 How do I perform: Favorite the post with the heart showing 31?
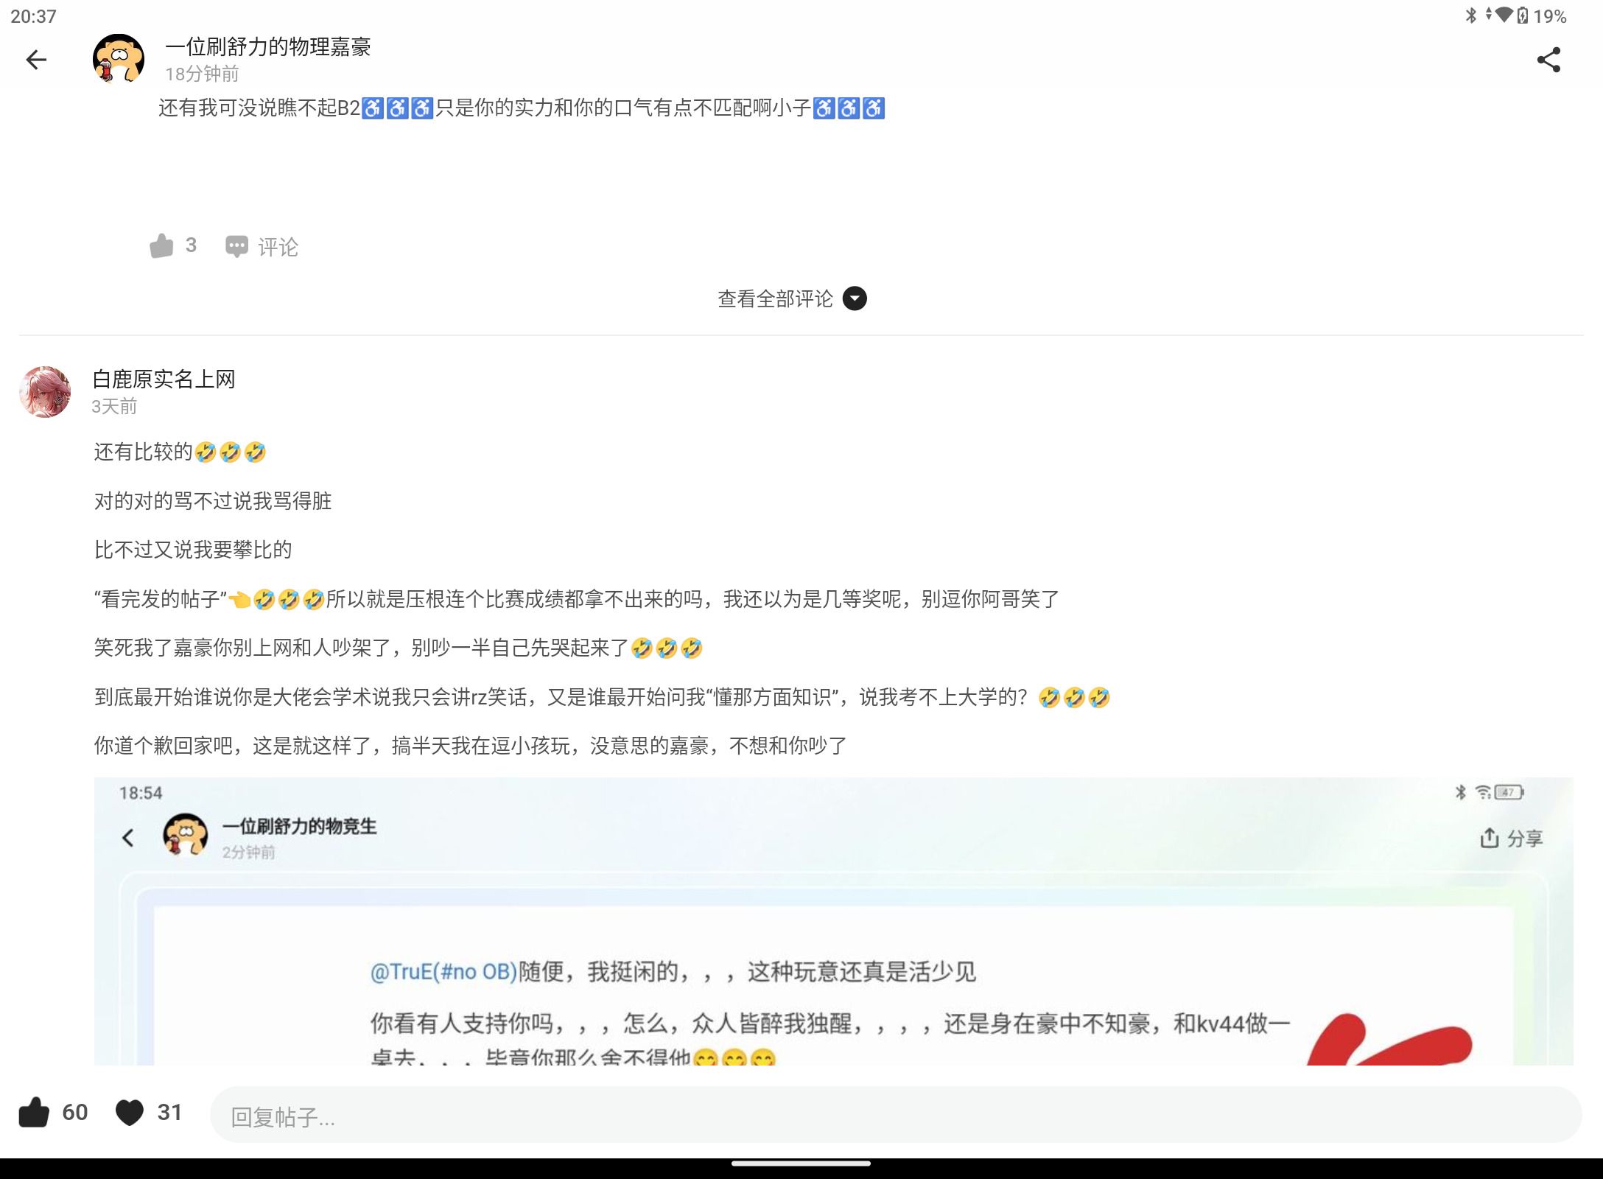tap(130, 1112)
